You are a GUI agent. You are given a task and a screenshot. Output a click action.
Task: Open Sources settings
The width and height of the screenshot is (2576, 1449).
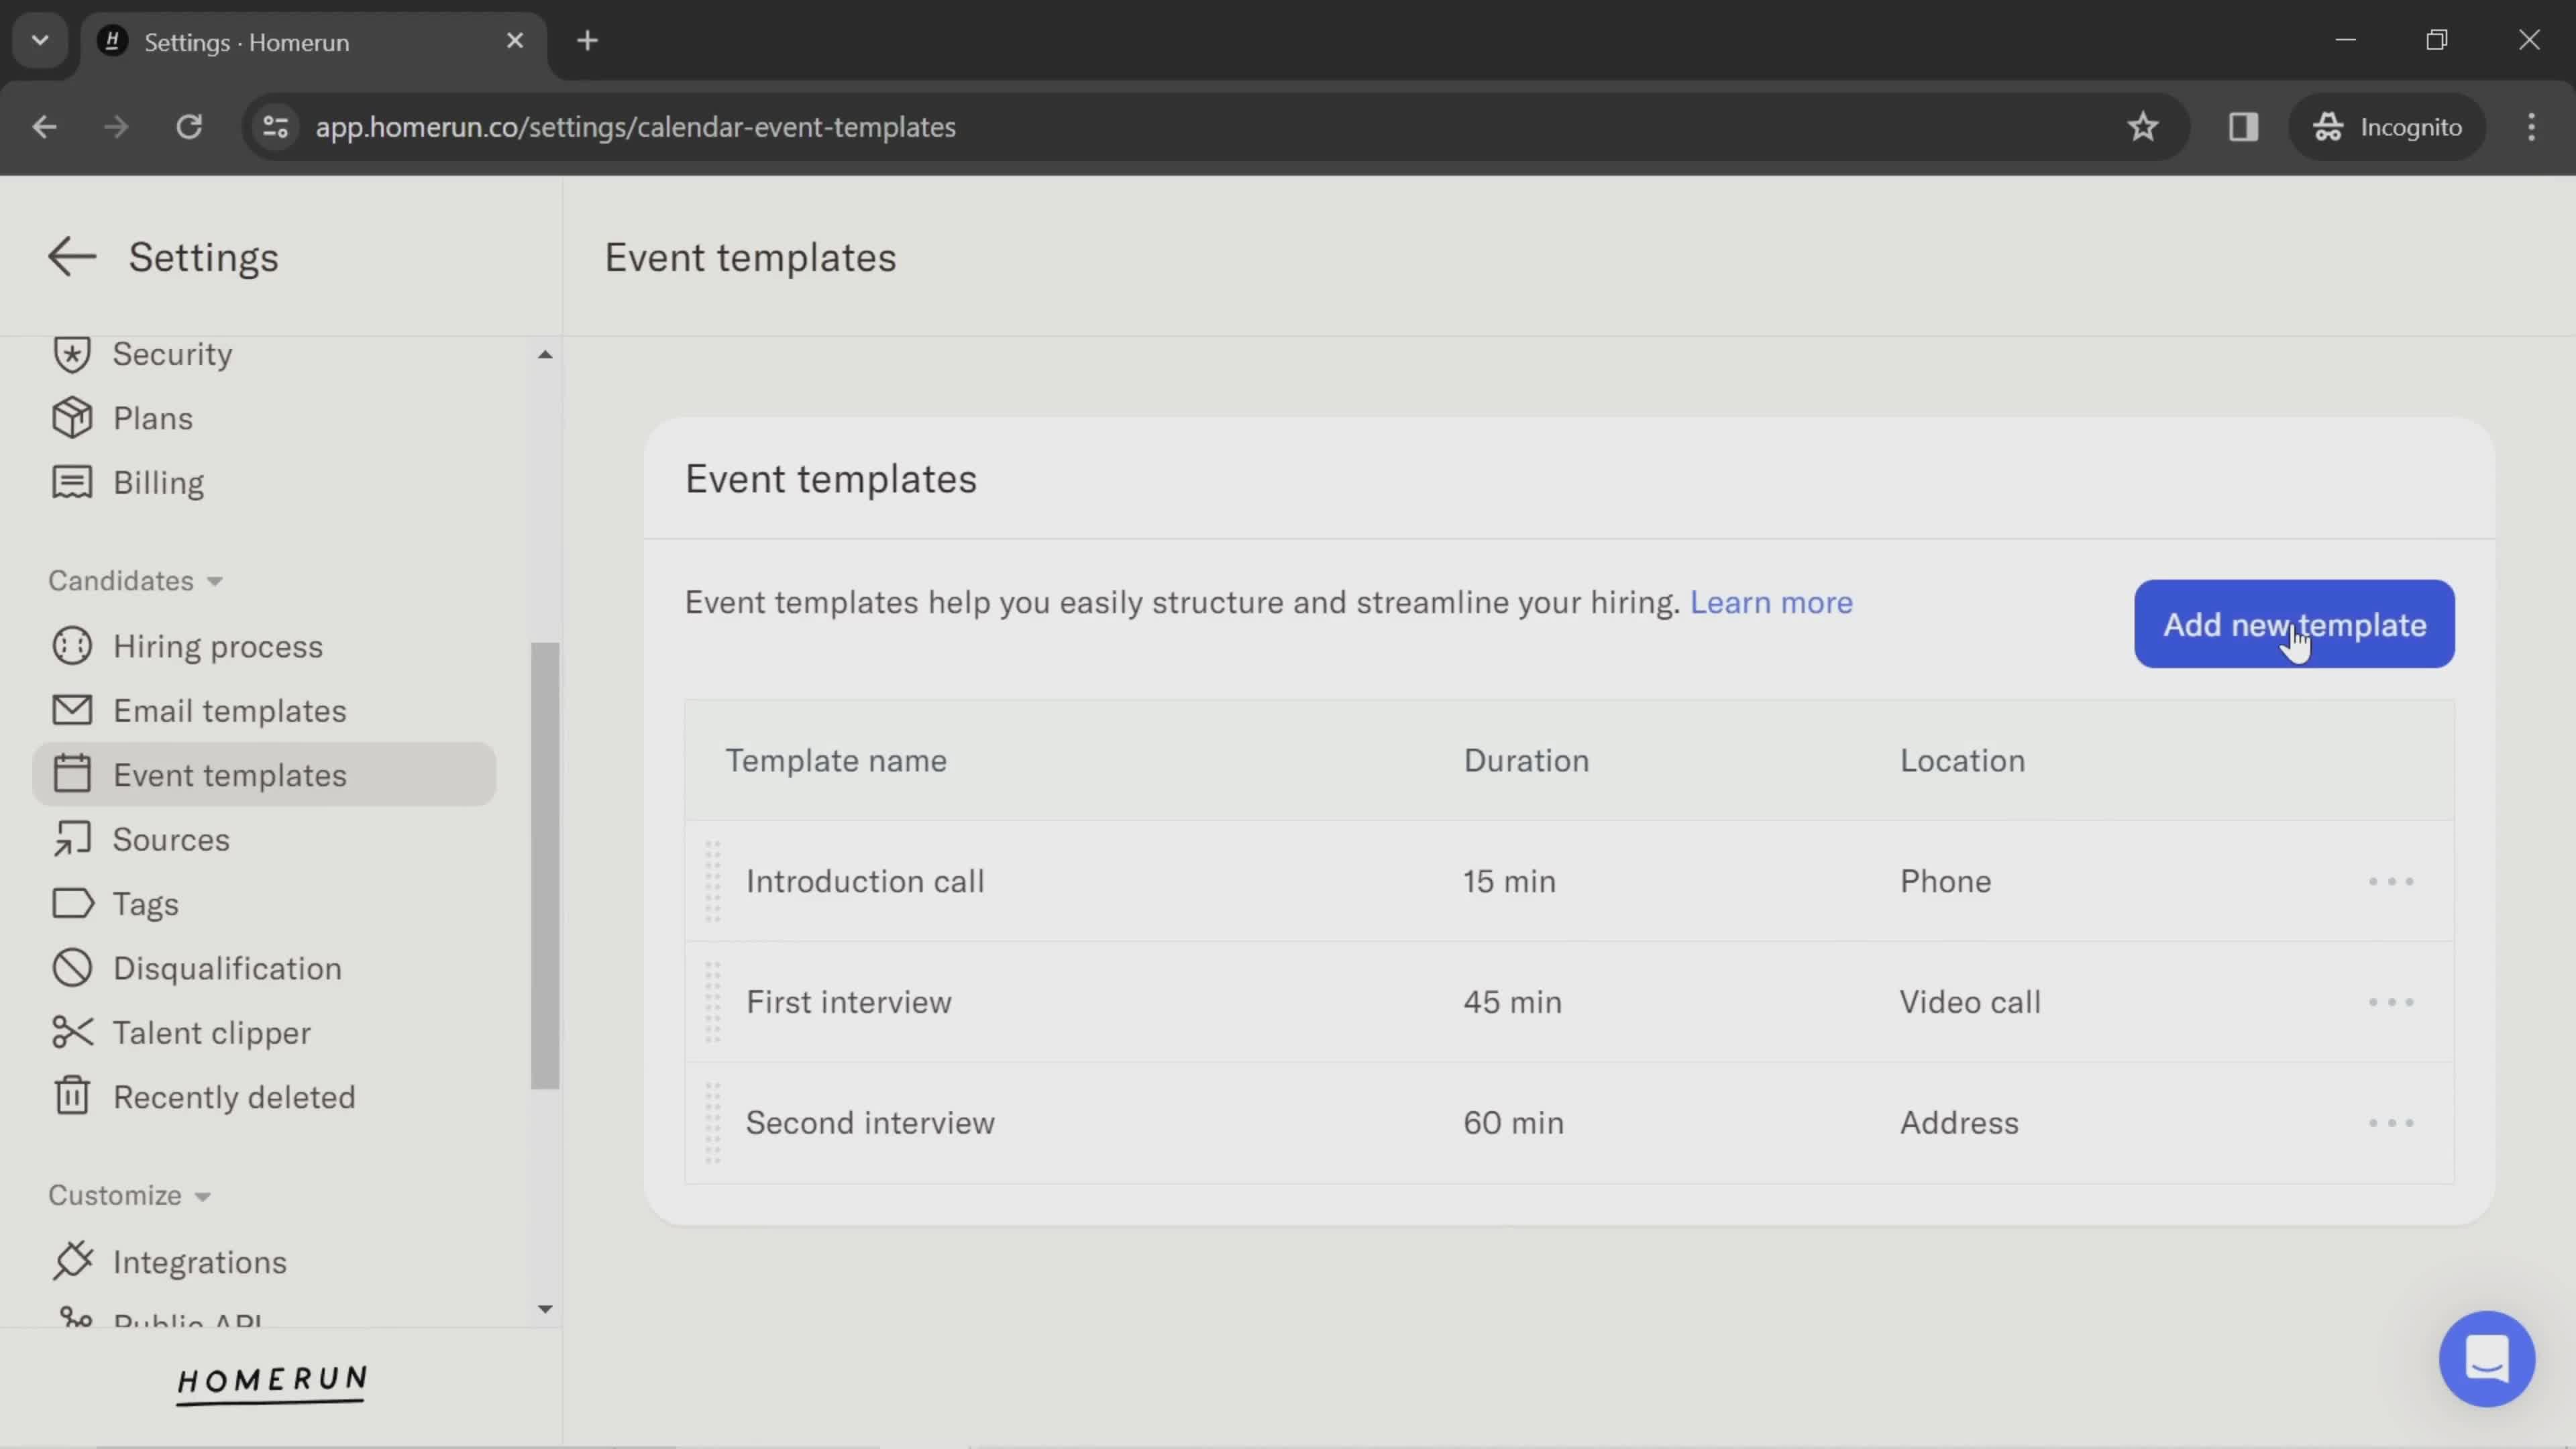pyautogui.click(x=171, y=839)
